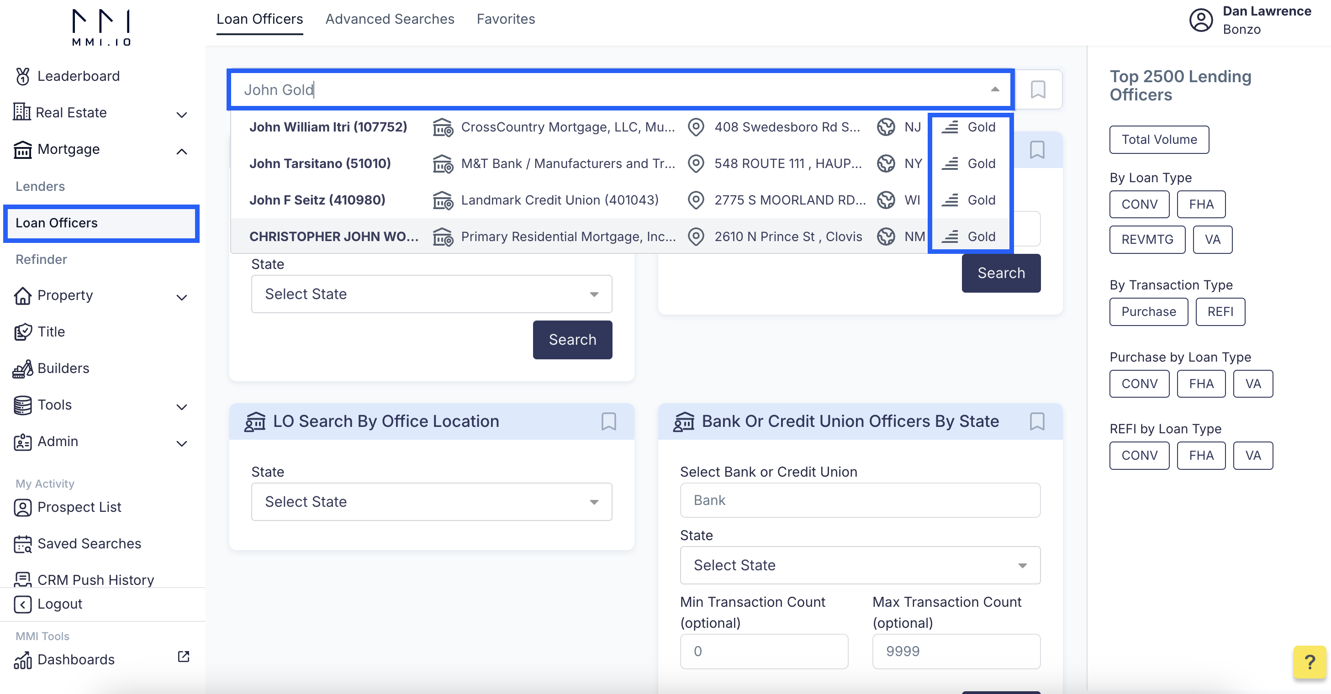1331x694 pixels.
Task: Toggle bookmark on the partially hidden right card
Action: pos(1037,150)
